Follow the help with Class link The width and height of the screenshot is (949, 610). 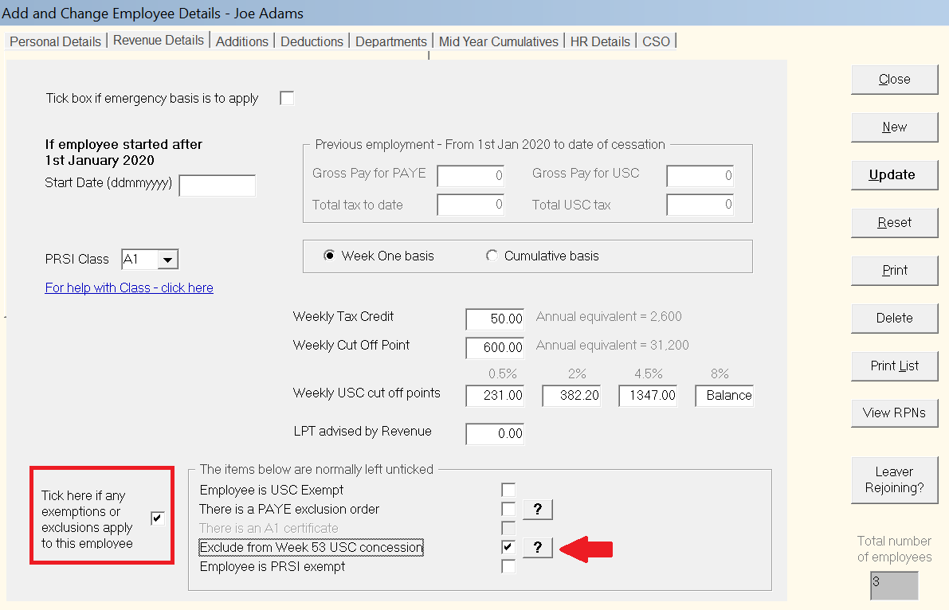[128, 287]
